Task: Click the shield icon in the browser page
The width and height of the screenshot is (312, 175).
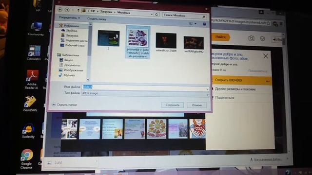Action: click(x=262, y=39)
